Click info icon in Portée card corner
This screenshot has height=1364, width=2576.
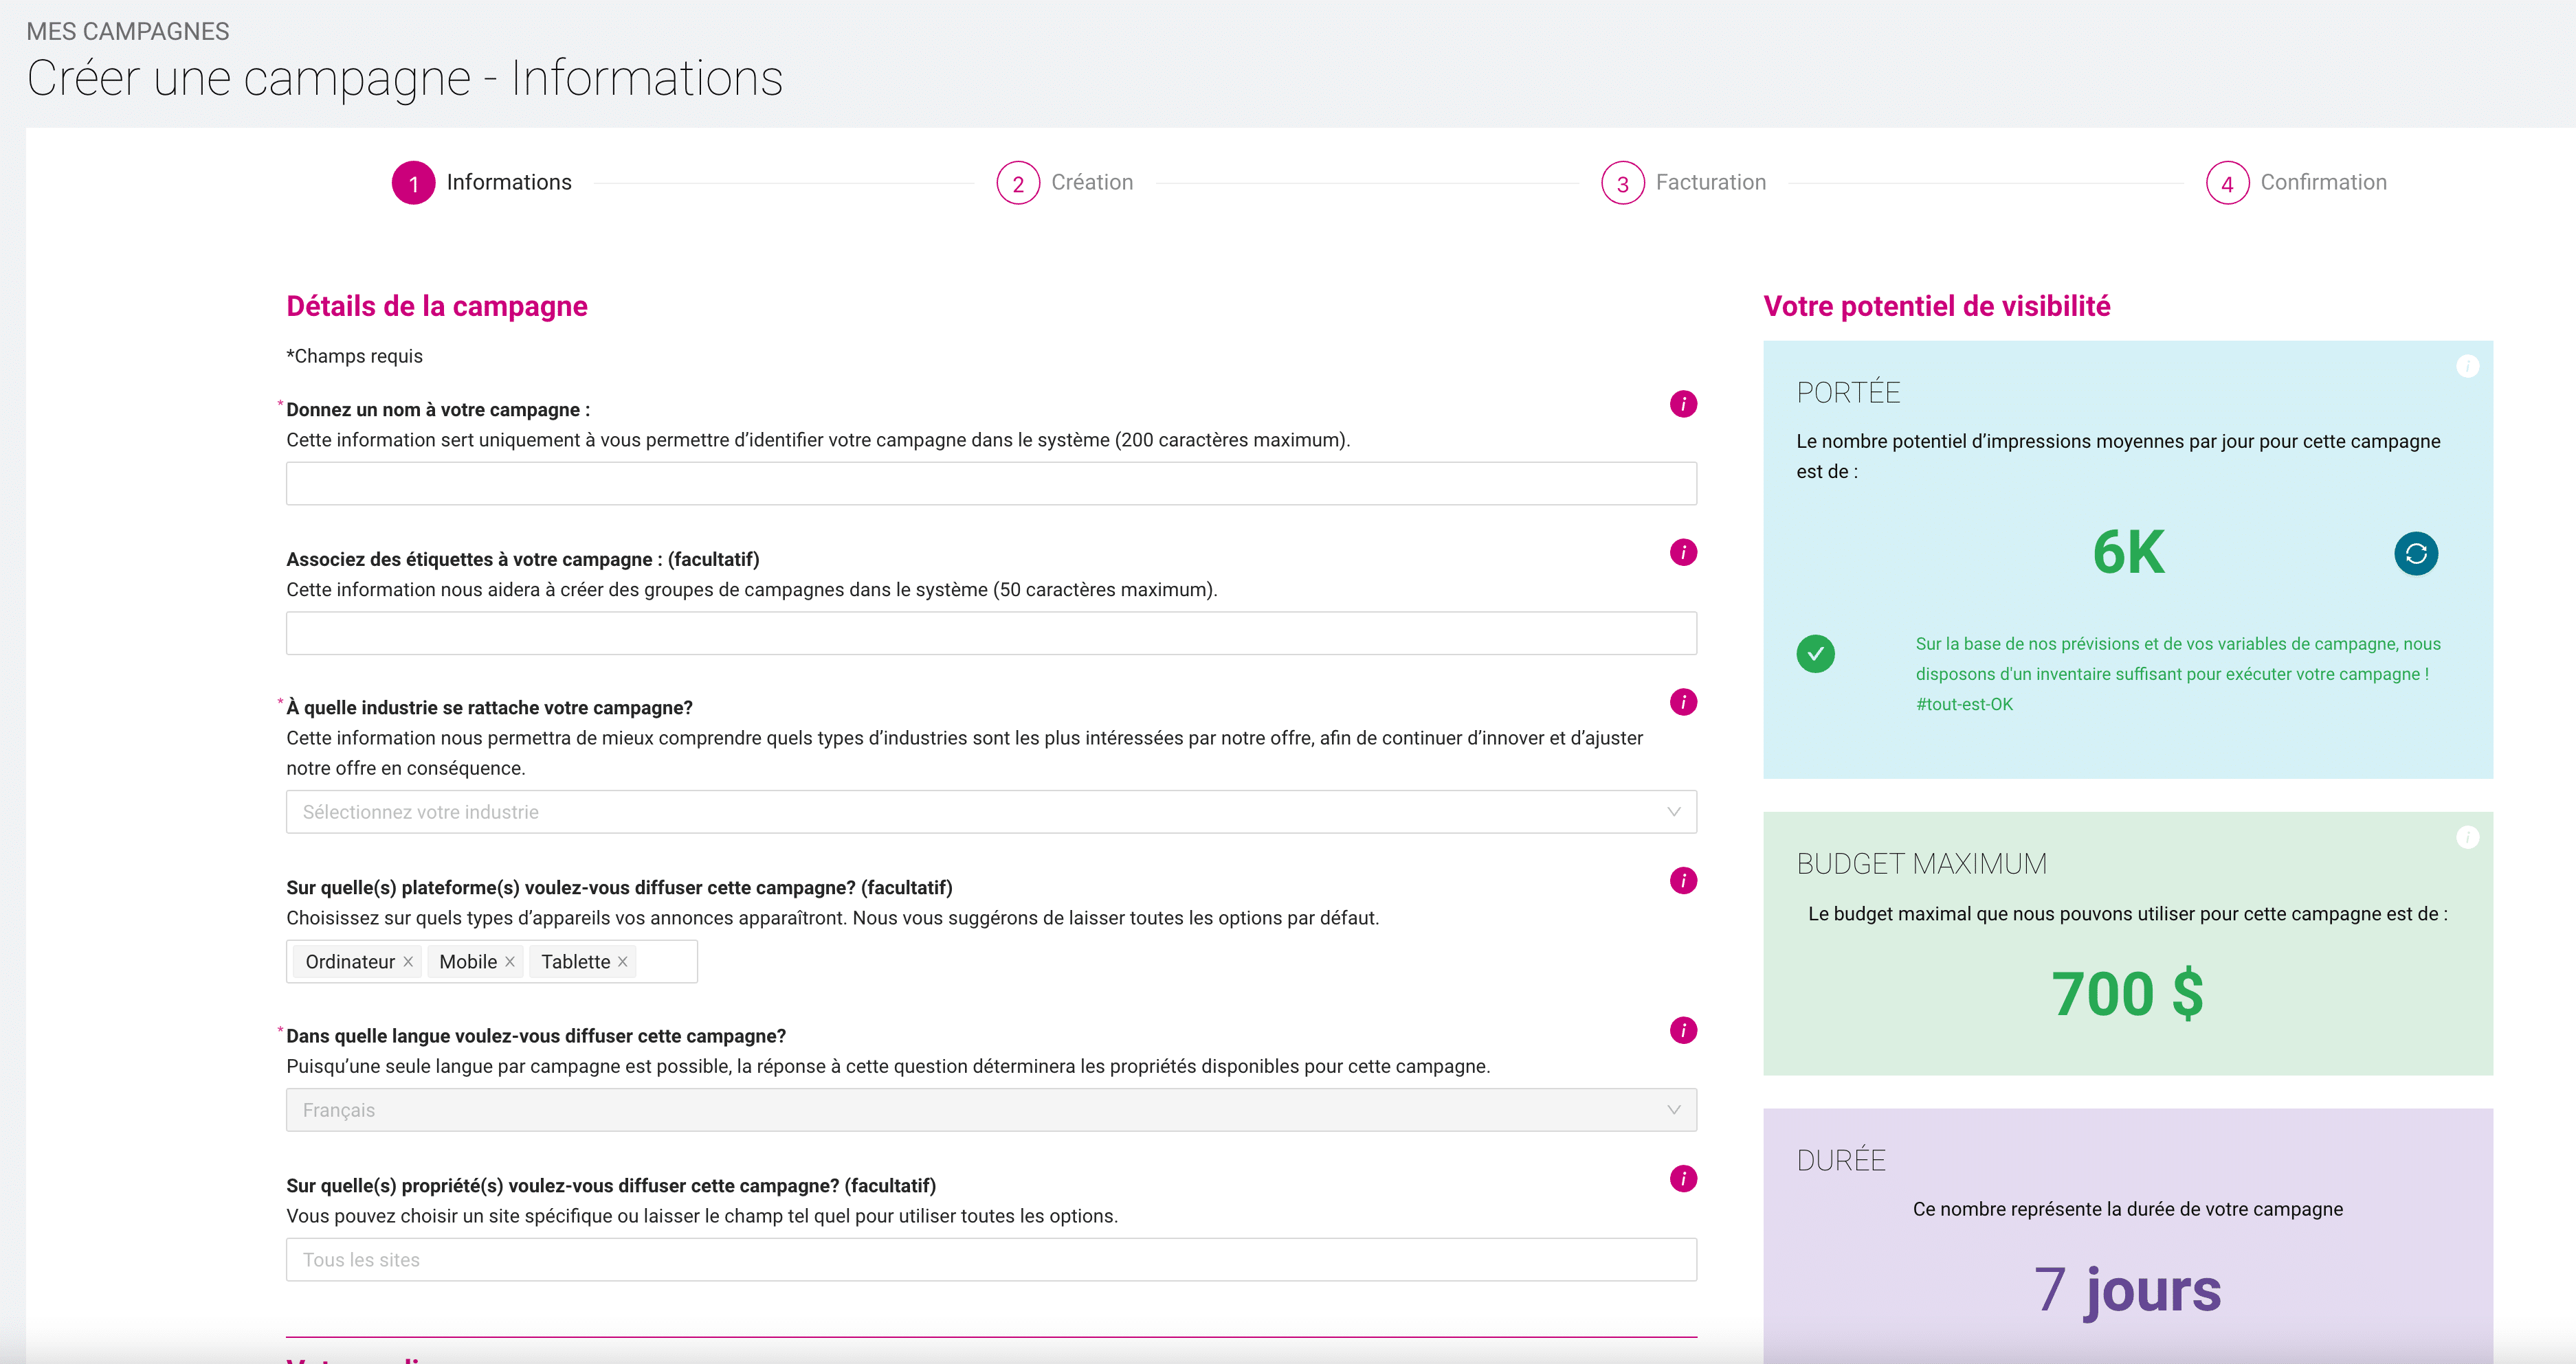(x=2467, y=367)
